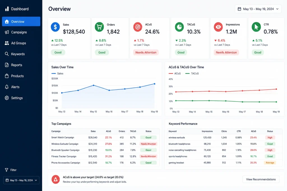Click the bluetooth headphones keyword
This screenshot has width=287, height=191.
point(179,144)
